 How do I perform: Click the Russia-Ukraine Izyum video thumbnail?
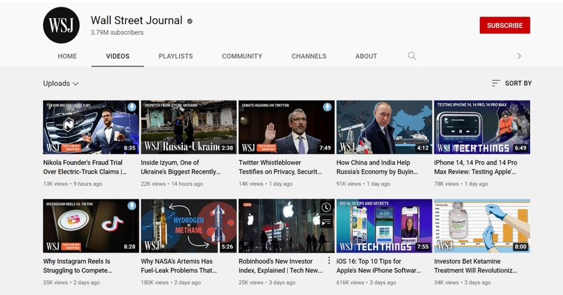(x=188, y=127)
